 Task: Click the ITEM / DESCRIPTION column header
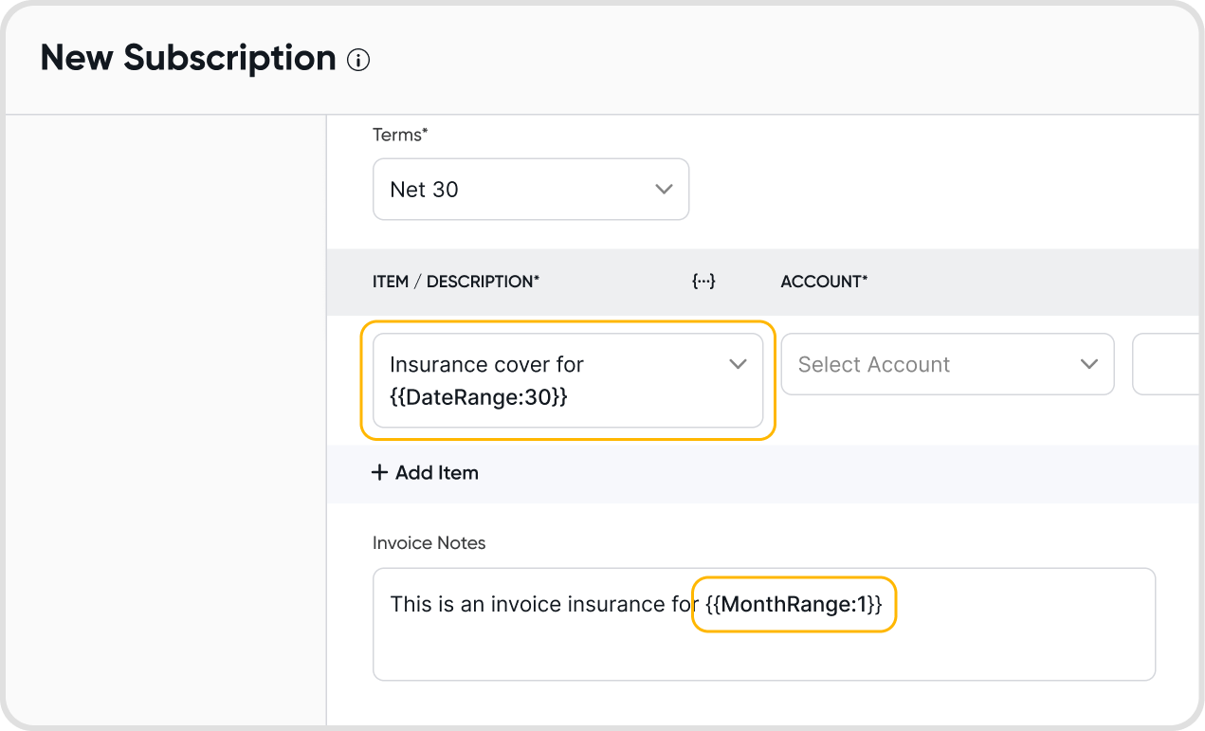456,282
